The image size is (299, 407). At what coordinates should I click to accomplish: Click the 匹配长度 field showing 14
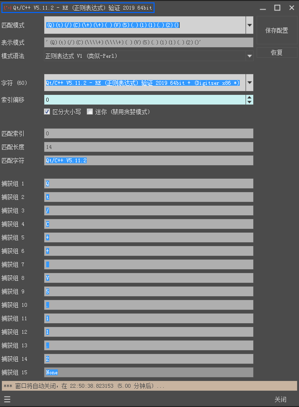coord(149,147)
